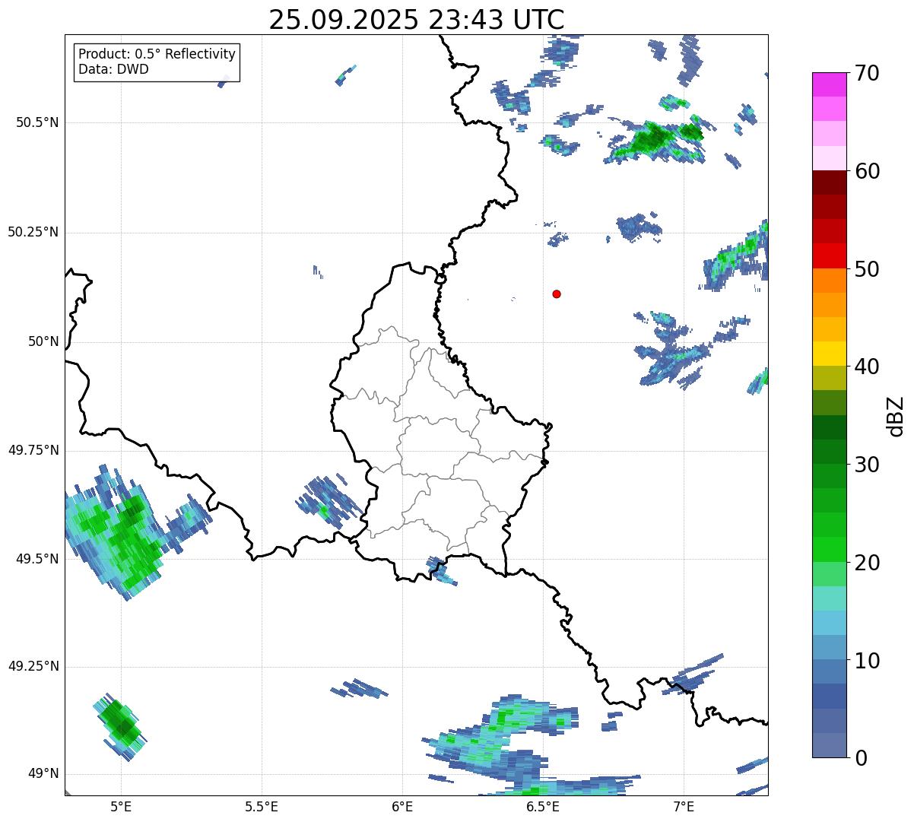Click the 20 tick label on colorbar
This screenshot has width=914, height=822.
(867, 563)
